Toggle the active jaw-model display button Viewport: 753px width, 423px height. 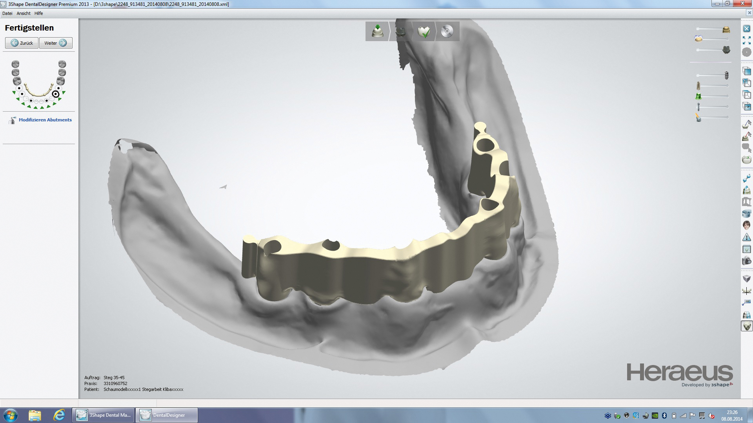pyautogui.click(x=747, y=326)
